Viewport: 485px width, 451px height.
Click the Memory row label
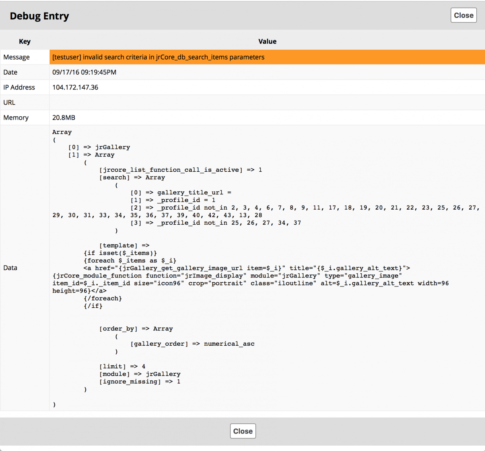16,118
